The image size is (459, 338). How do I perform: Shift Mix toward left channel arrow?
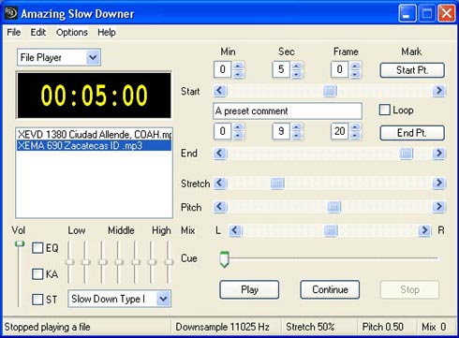pos(235,230)
